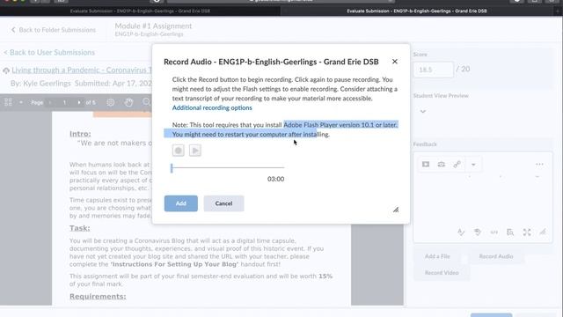Select the pan hand tool

128,102
